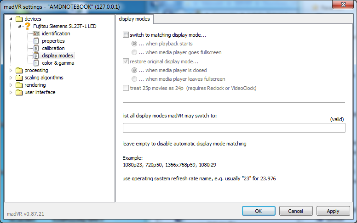Select the user interface tree label
The width and height of the screenshot is (357, 223).
coord(40,92)
